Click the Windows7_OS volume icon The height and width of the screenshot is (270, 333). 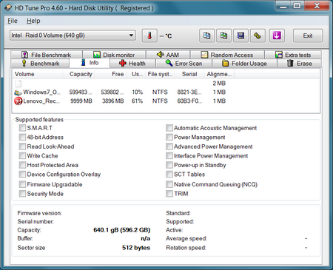point(18,92)
